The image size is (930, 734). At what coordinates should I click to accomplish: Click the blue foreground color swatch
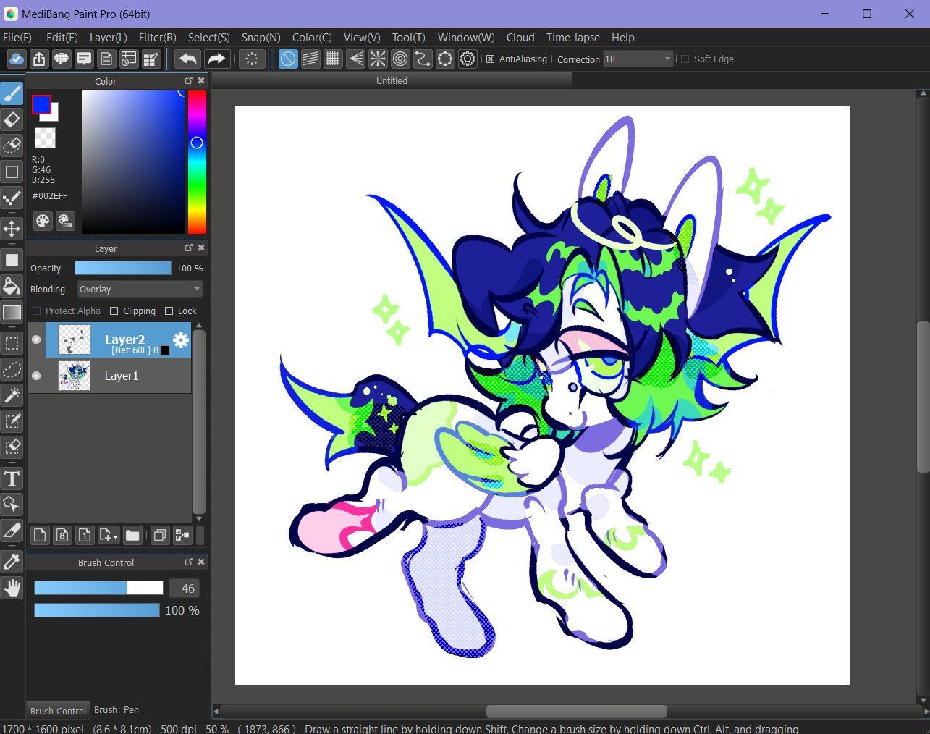(41, 105)
